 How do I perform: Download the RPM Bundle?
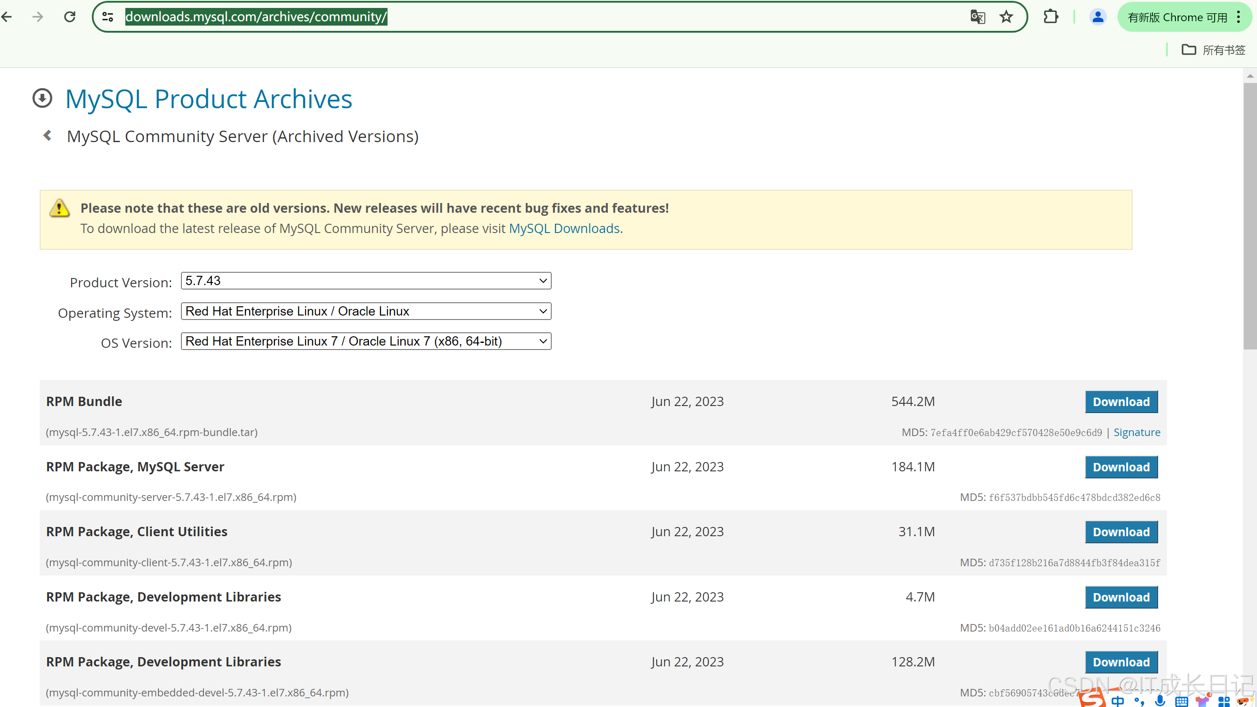coord(1121,402)
